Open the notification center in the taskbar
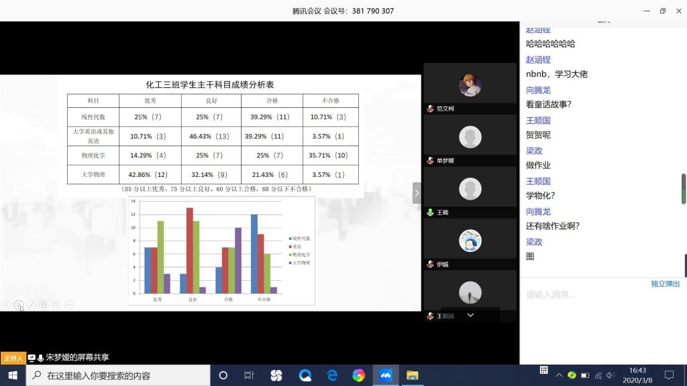This screenshot has width=687, height=386. coord(669,375)
